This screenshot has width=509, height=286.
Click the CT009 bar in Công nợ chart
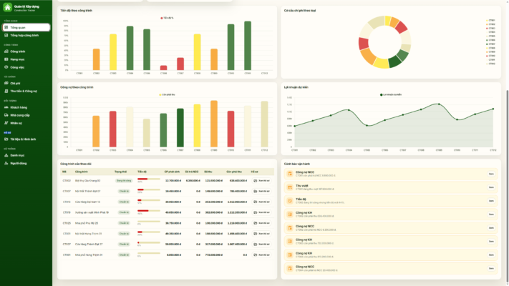coord(214,124)
